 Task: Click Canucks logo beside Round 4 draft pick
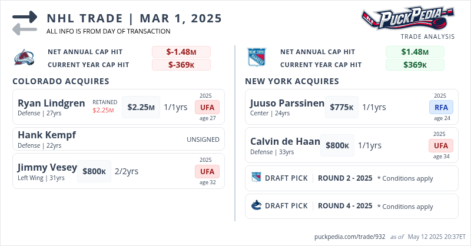pyautogui.click(x=256, y=206)
